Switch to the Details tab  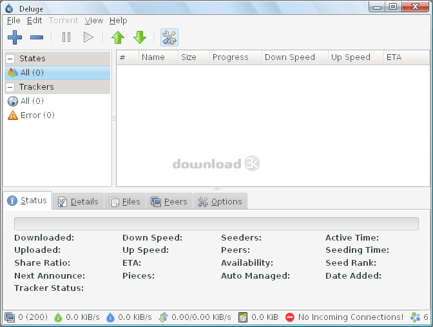pyautogui.click(x=78, y=201)
